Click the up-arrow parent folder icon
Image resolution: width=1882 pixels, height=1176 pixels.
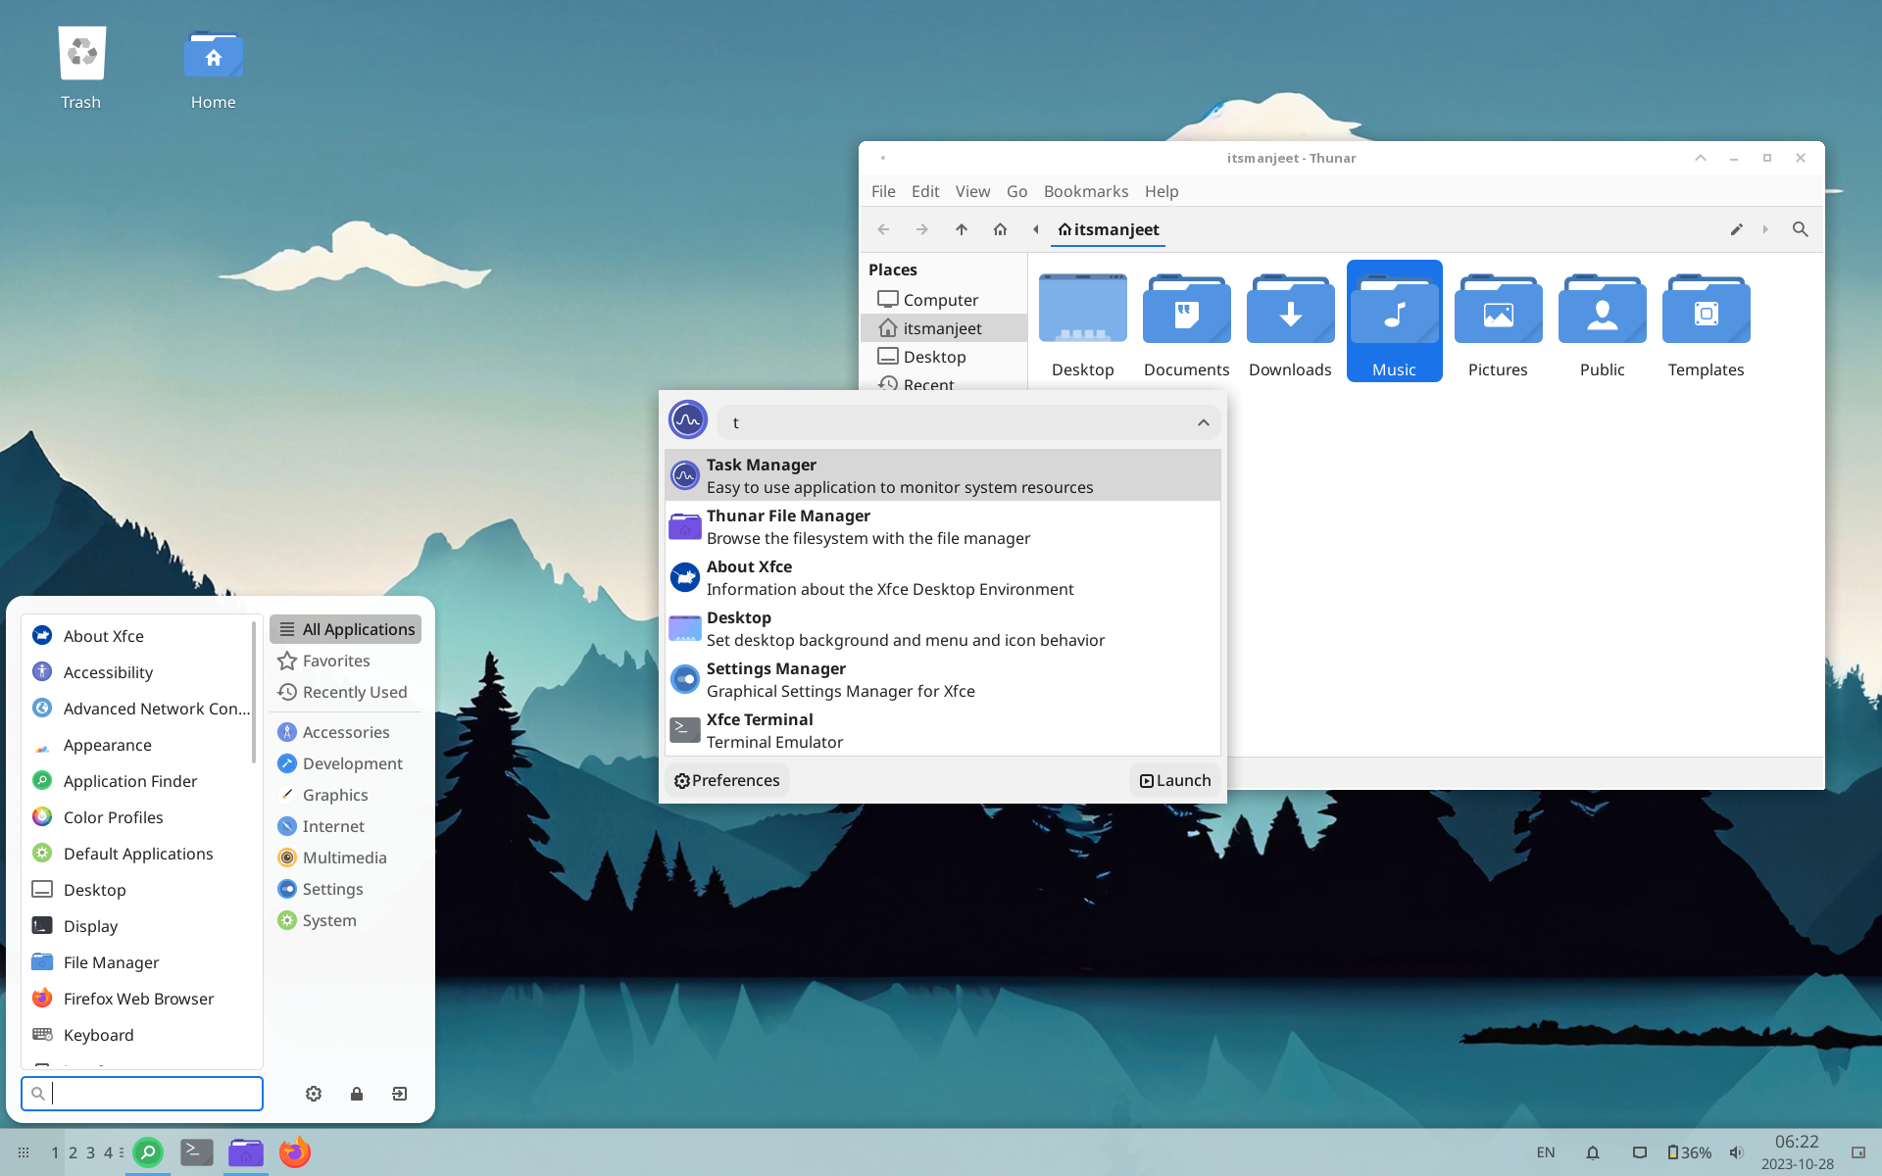pos(961,229)
